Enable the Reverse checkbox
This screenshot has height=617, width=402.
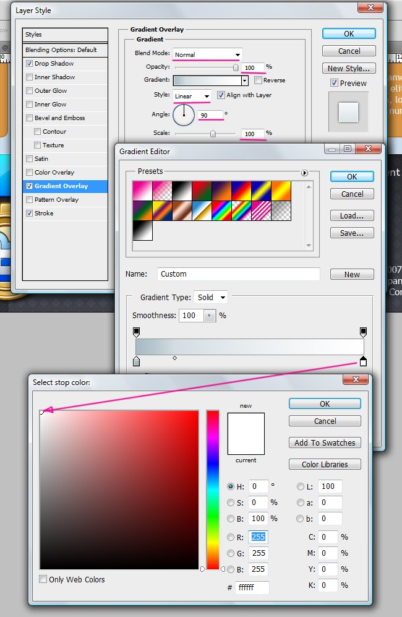(259, 80)
